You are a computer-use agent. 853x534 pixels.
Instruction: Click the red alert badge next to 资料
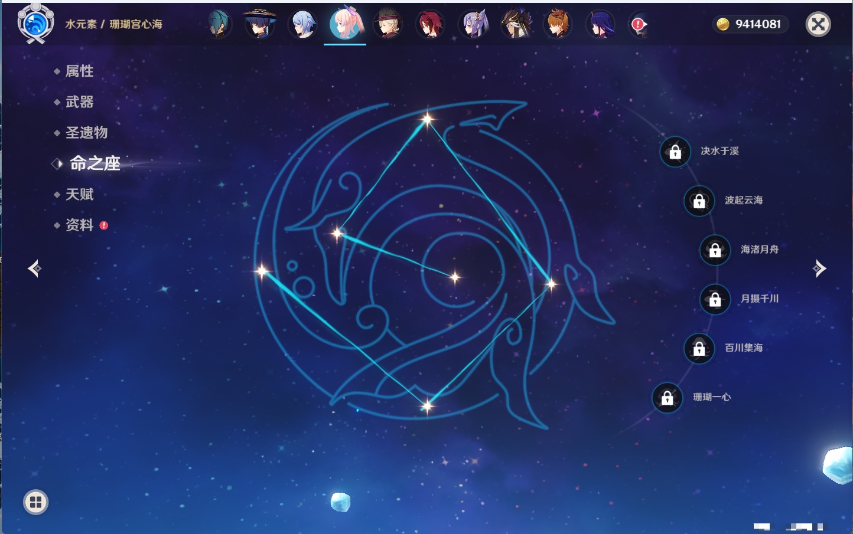click(x=104, y=225)
